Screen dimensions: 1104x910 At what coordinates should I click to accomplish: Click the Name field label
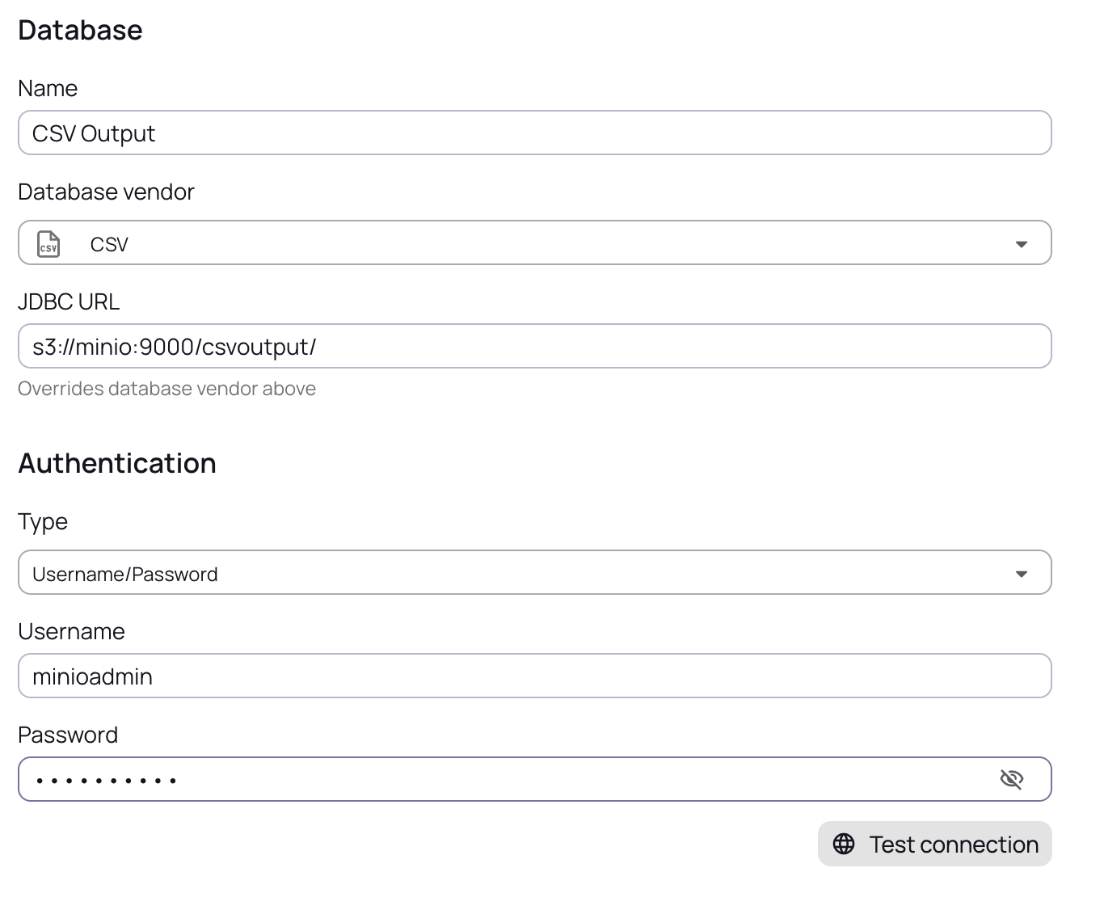click(x=48, y=88)
